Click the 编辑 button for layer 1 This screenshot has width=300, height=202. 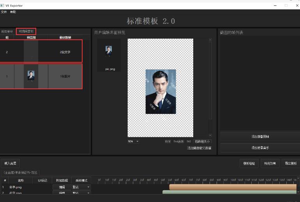tap(62, 187)
